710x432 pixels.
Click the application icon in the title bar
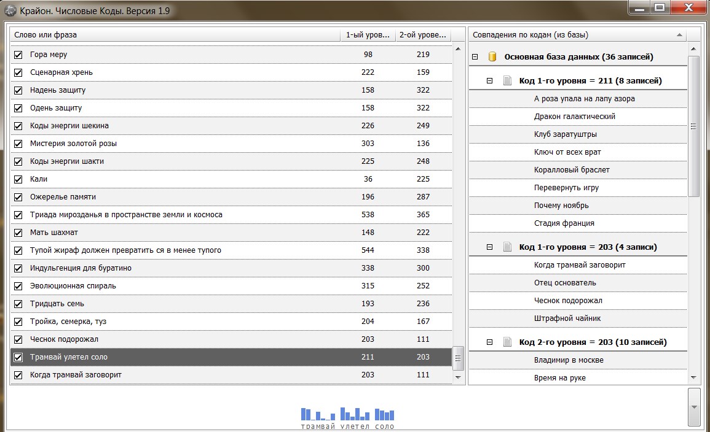click(10, 10)
